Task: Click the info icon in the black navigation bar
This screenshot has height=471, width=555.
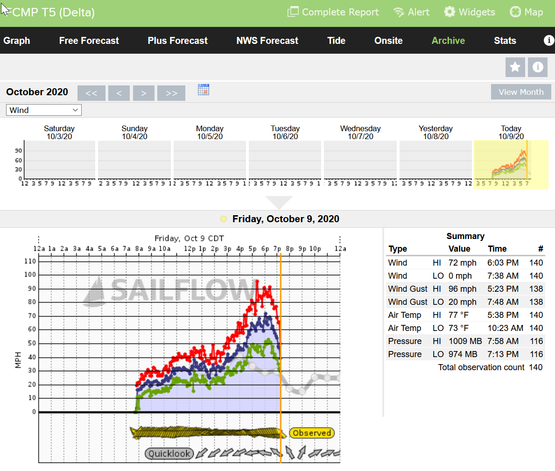Action: [x=548, y=40]
